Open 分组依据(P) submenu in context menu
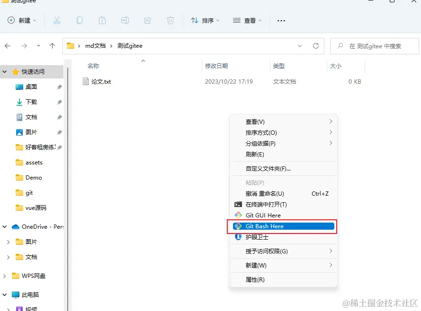This screenshot has height=311, width=421. [284, 143]
